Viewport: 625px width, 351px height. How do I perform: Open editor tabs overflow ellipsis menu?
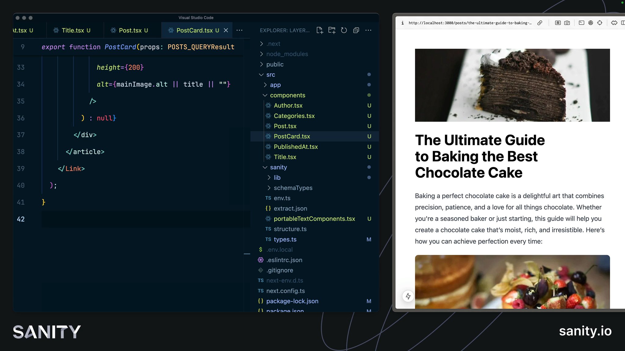click(240, 30)
